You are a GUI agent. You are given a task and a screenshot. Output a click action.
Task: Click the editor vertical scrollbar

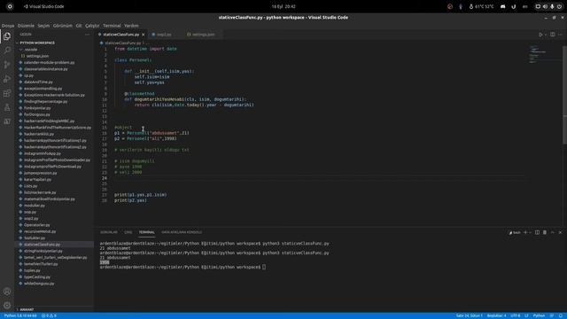[x=564, y=94]
